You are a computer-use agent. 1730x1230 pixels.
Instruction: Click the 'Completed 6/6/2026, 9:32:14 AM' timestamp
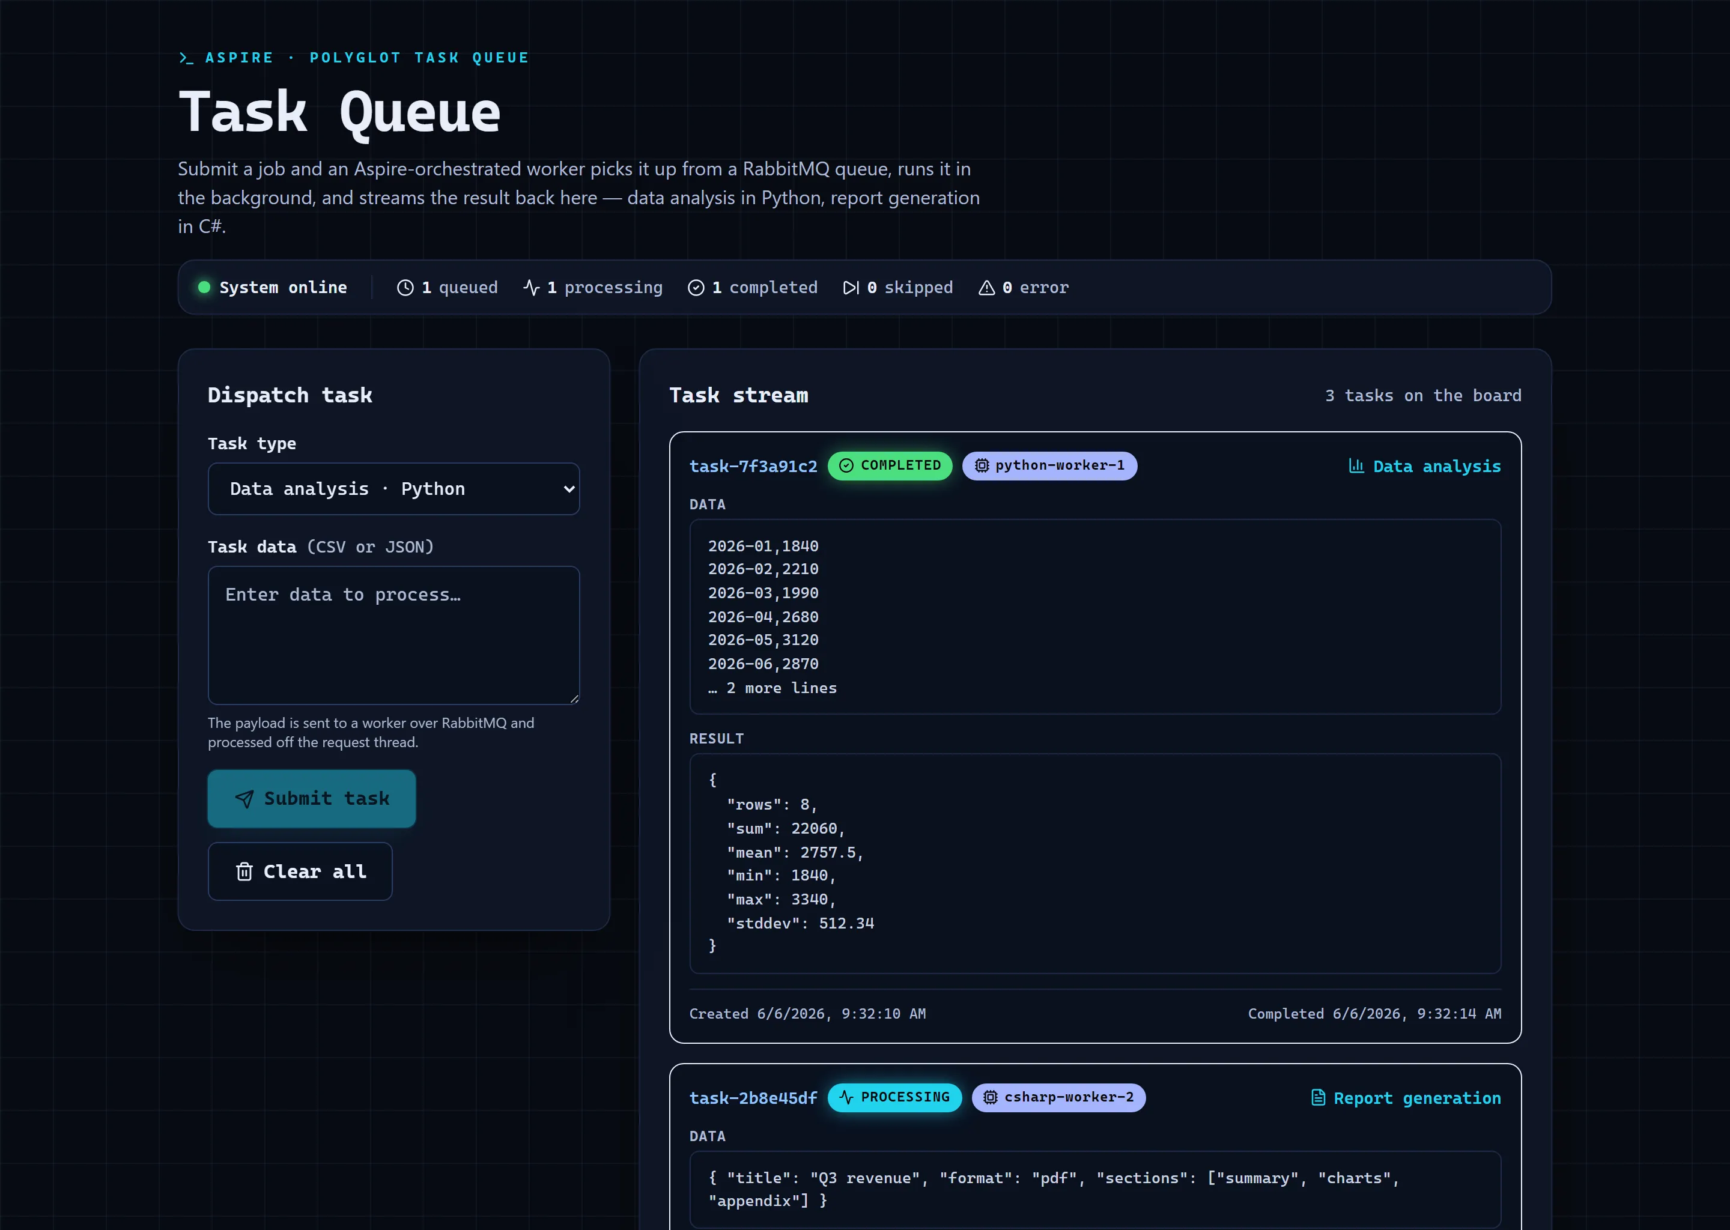1374,1013
